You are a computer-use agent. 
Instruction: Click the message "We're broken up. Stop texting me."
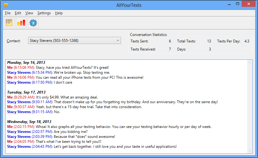82,72
